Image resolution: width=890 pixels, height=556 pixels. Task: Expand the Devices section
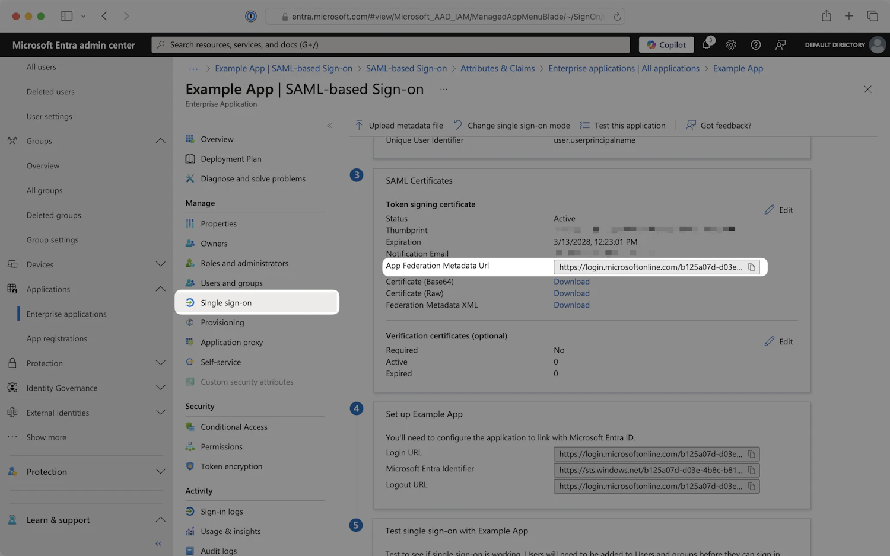[x=160, y=264]
